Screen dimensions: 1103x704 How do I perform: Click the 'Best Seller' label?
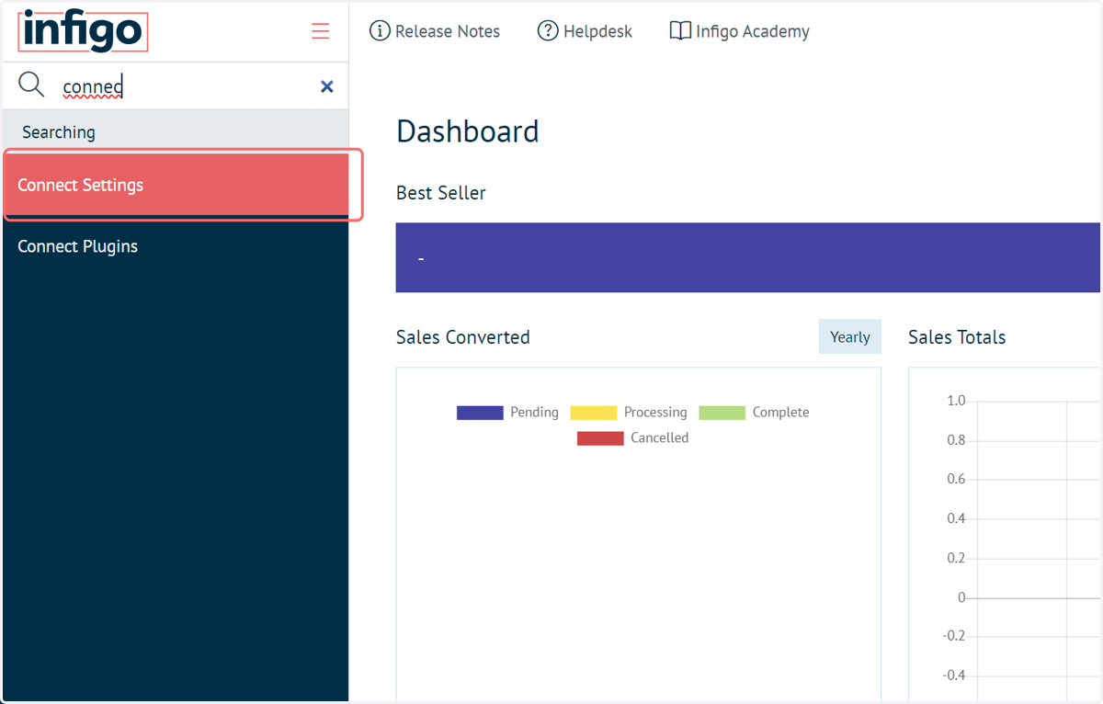click(x=441, y=193)
